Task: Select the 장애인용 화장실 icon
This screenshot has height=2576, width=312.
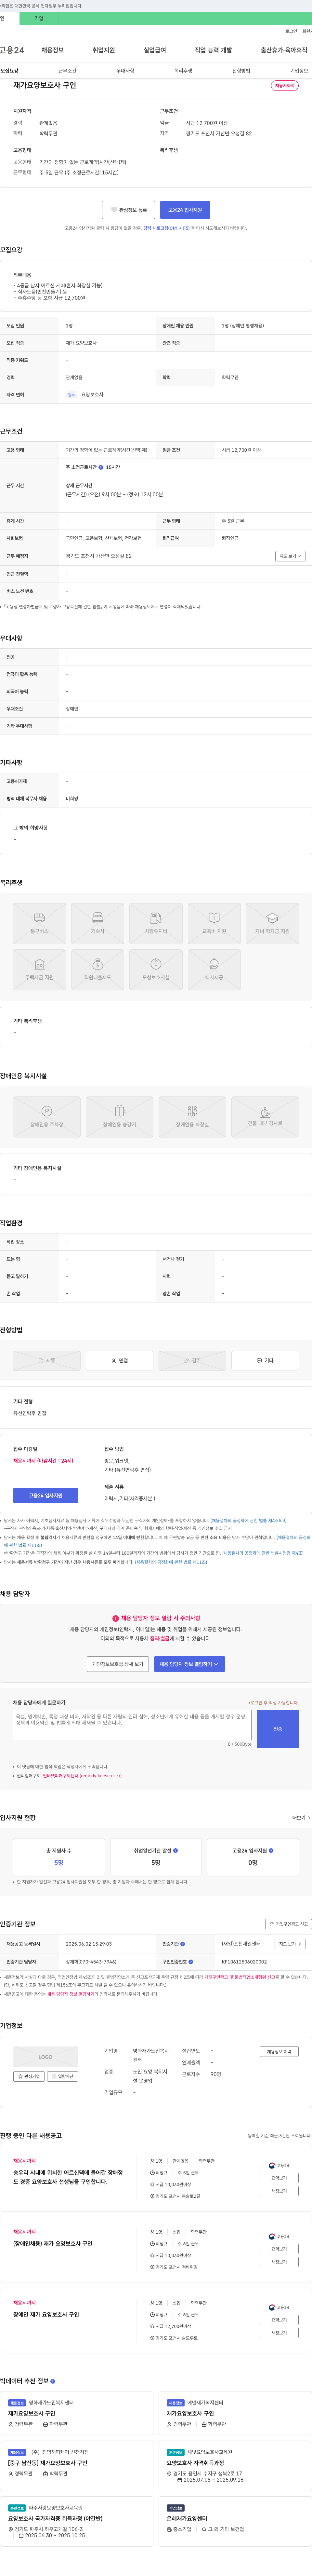Action: 192,1117
